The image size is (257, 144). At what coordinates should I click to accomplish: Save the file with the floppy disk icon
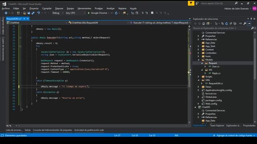point(29,13)
